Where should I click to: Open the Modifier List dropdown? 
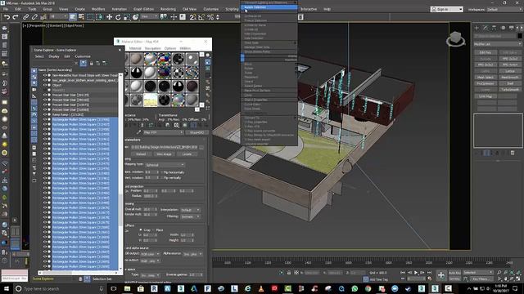click(498, 43)
